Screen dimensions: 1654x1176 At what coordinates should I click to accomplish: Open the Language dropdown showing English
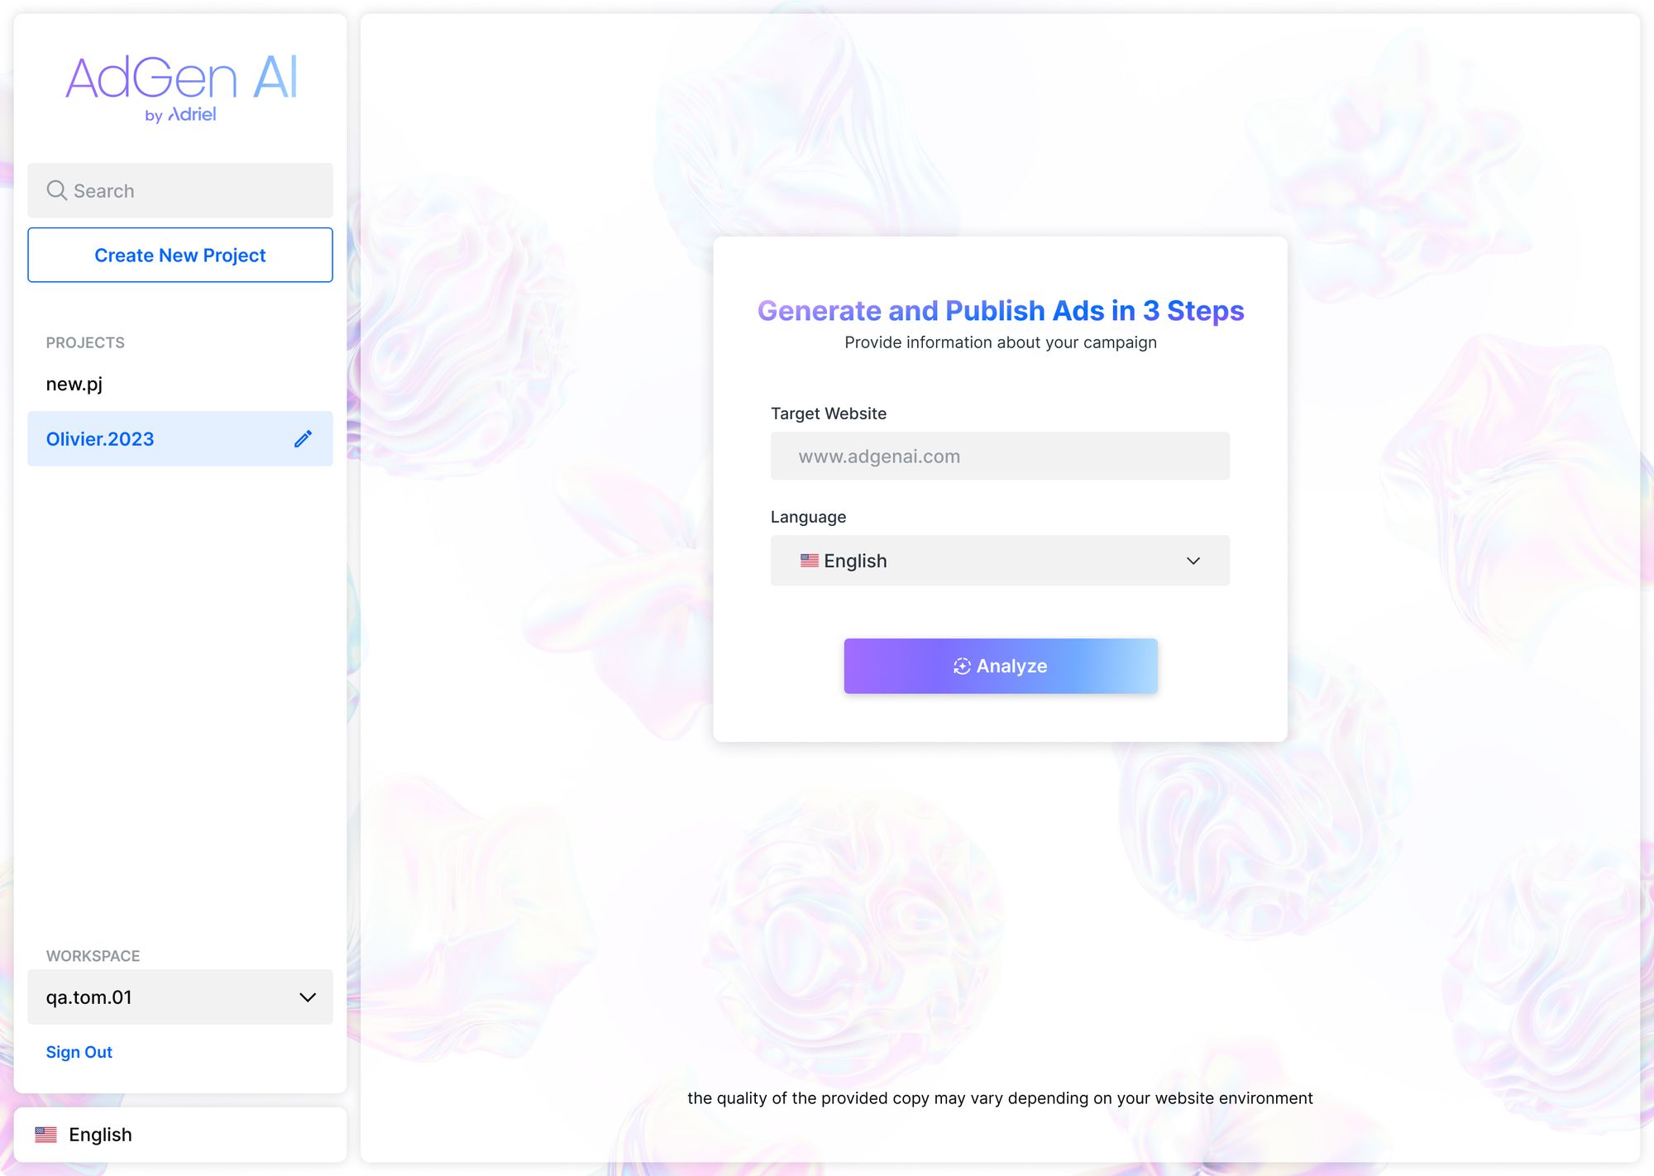(999, 560)
